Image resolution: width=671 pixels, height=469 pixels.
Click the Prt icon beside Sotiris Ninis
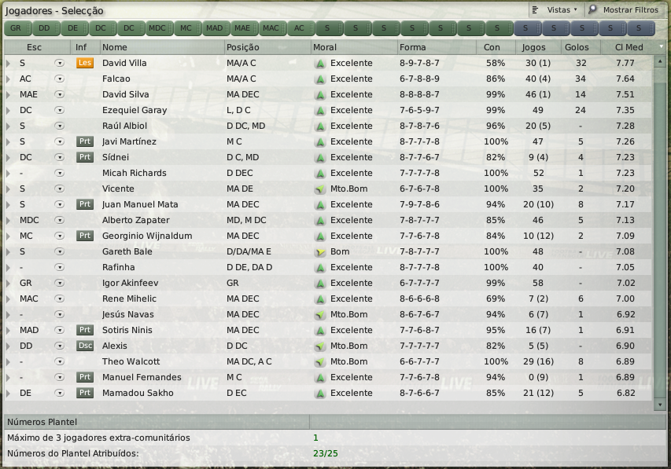[85, 330]
